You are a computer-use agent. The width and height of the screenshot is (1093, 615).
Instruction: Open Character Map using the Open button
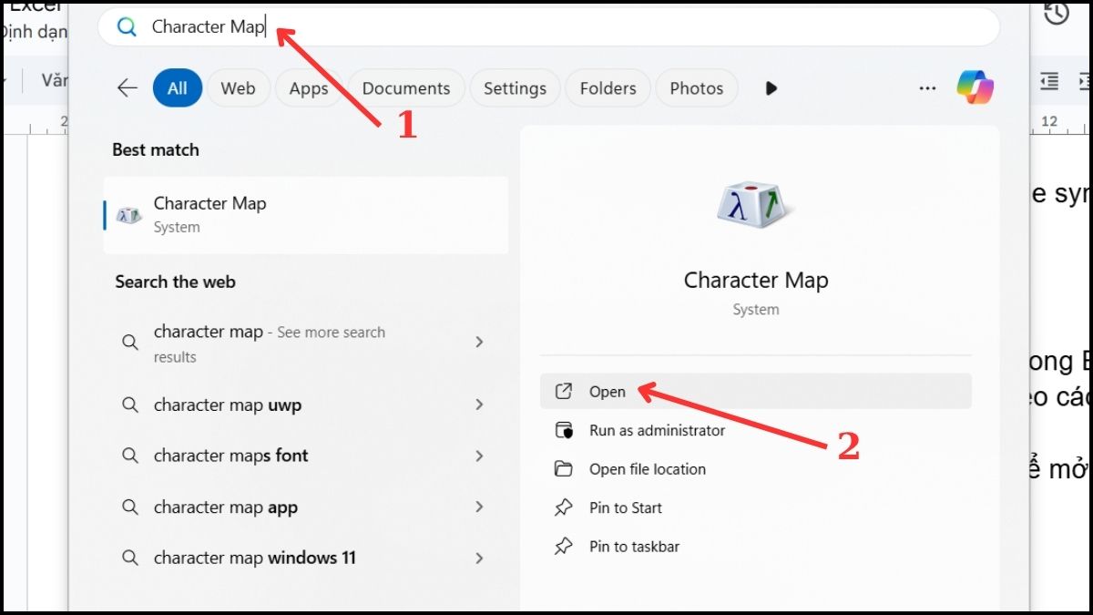pos(608,392)
